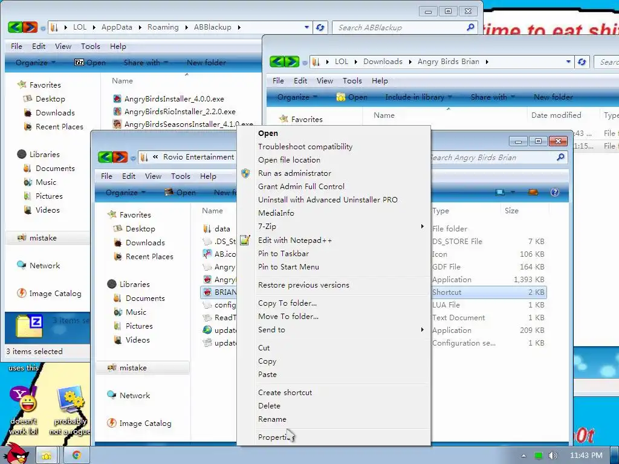Refresh the Angry Birds Brian Downloads window

coord(582,62)
